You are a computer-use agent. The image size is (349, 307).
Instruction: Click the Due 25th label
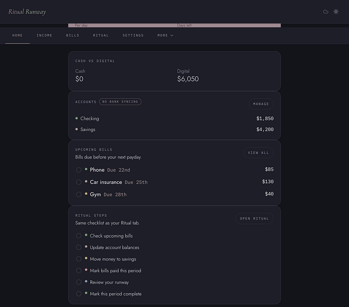coord(136,182)
